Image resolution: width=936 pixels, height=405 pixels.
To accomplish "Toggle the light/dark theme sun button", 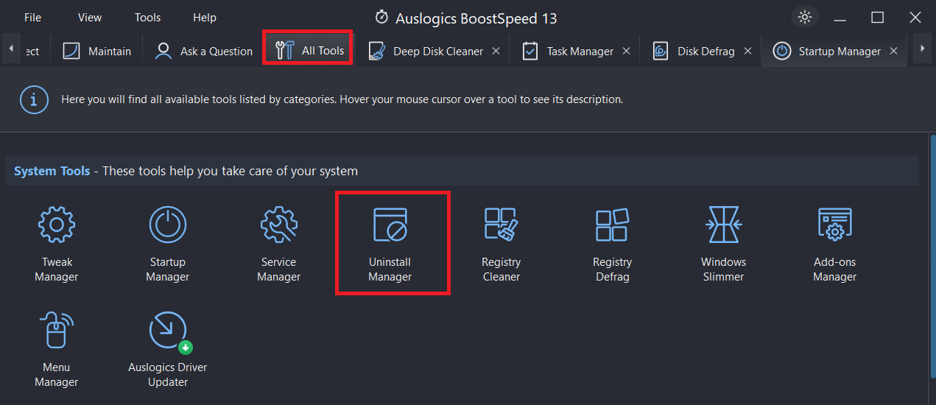I will pos(804,17).
